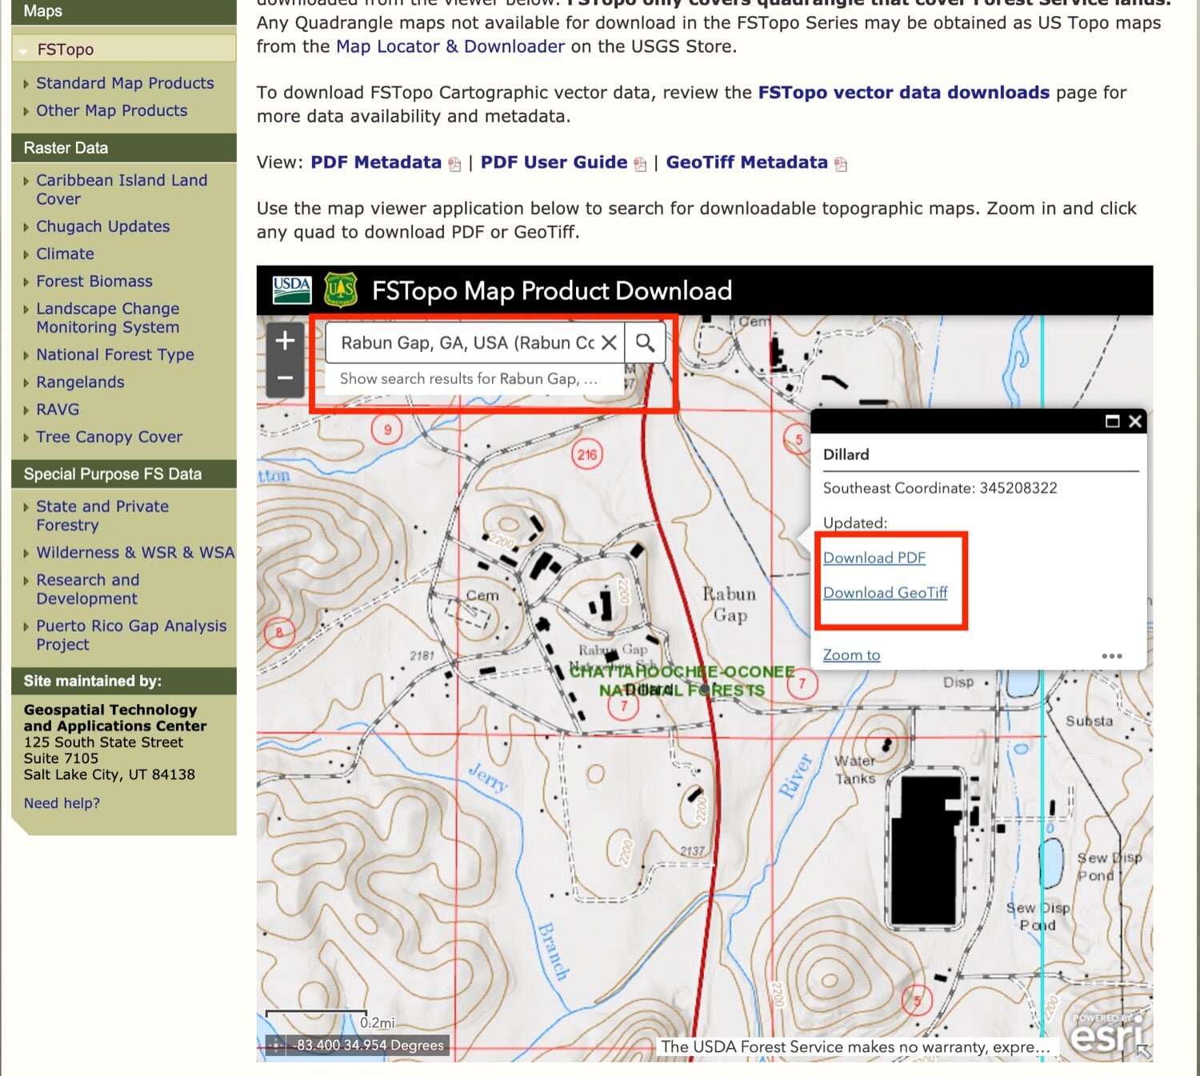Screen dimensions: 1200x1076
Task: Open the PDF User Guide file icon
Action: tap(638, 163)
